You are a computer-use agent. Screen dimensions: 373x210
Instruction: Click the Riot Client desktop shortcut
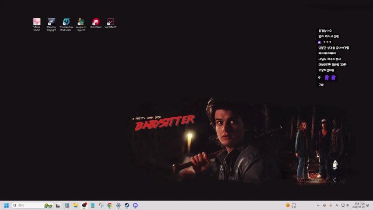tap(96, 22)
